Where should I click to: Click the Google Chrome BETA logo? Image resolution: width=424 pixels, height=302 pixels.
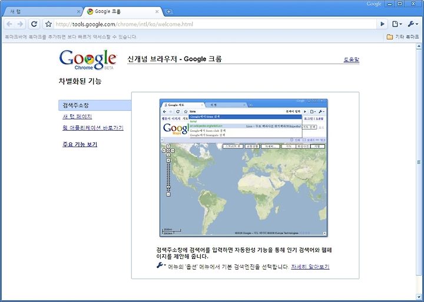tap(88, 59)
